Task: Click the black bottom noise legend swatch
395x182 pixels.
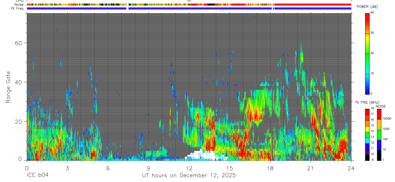Action: point(379,155)
